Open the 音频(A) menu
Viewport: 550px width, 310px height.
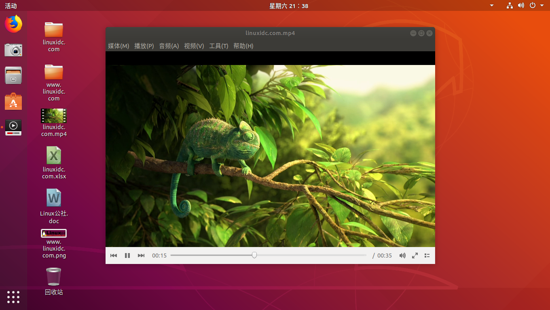[x=169, y=46]
